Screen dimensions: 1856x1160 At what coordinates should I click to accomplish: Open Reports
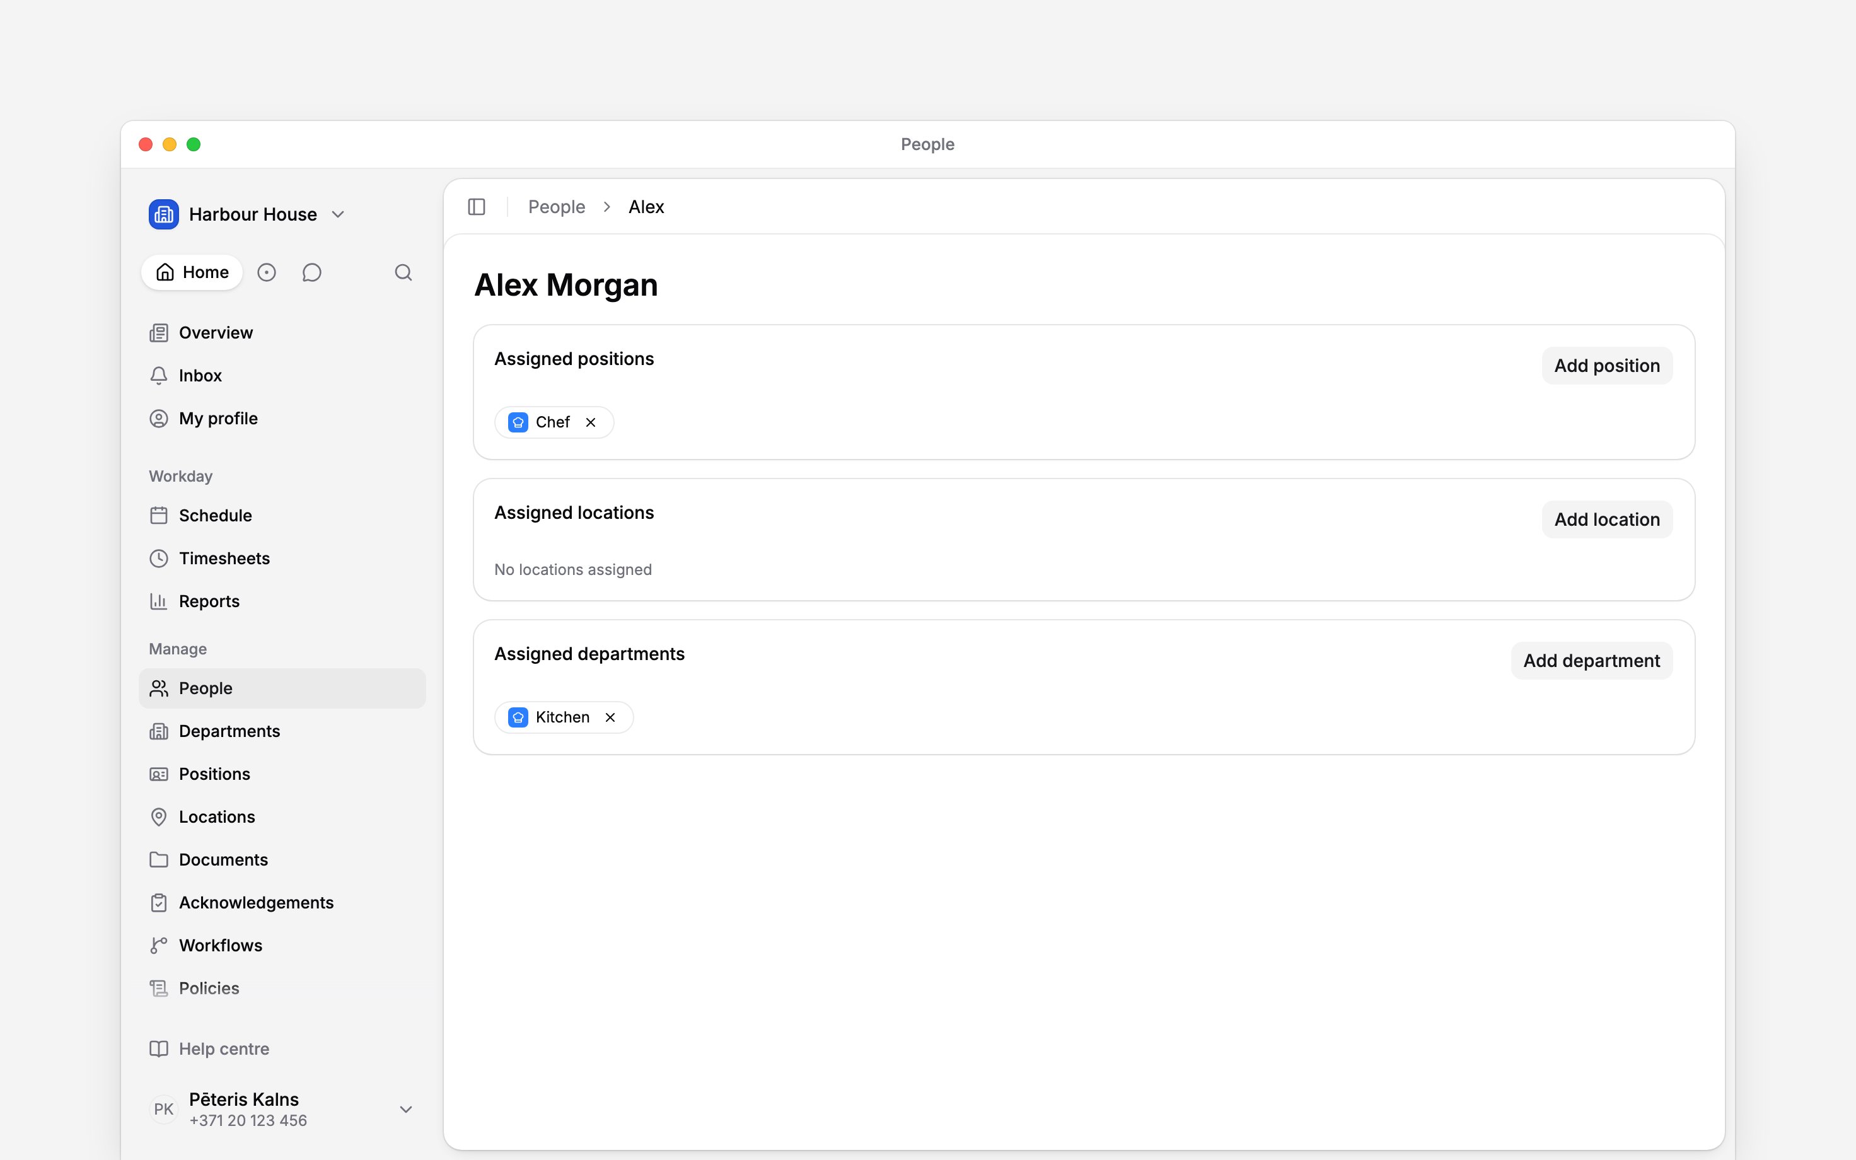click(x=282, y=601)
